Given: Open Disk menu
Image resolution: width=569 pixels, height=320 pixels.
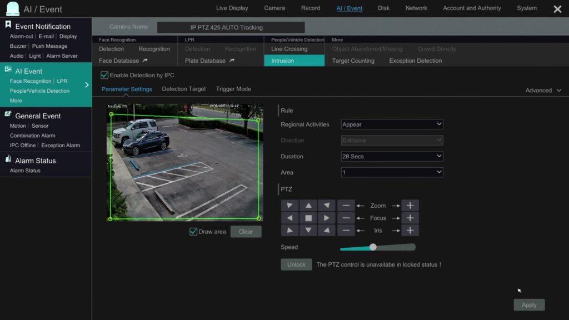Looking at the screenshot, I should coord(383,8).
